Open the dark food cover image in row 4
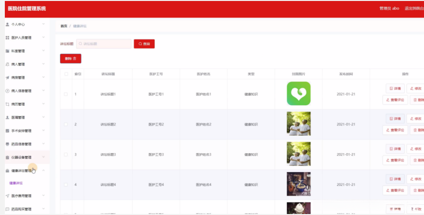Image resolution: width=424 pixels, height=215 pixels. (298, 184)
